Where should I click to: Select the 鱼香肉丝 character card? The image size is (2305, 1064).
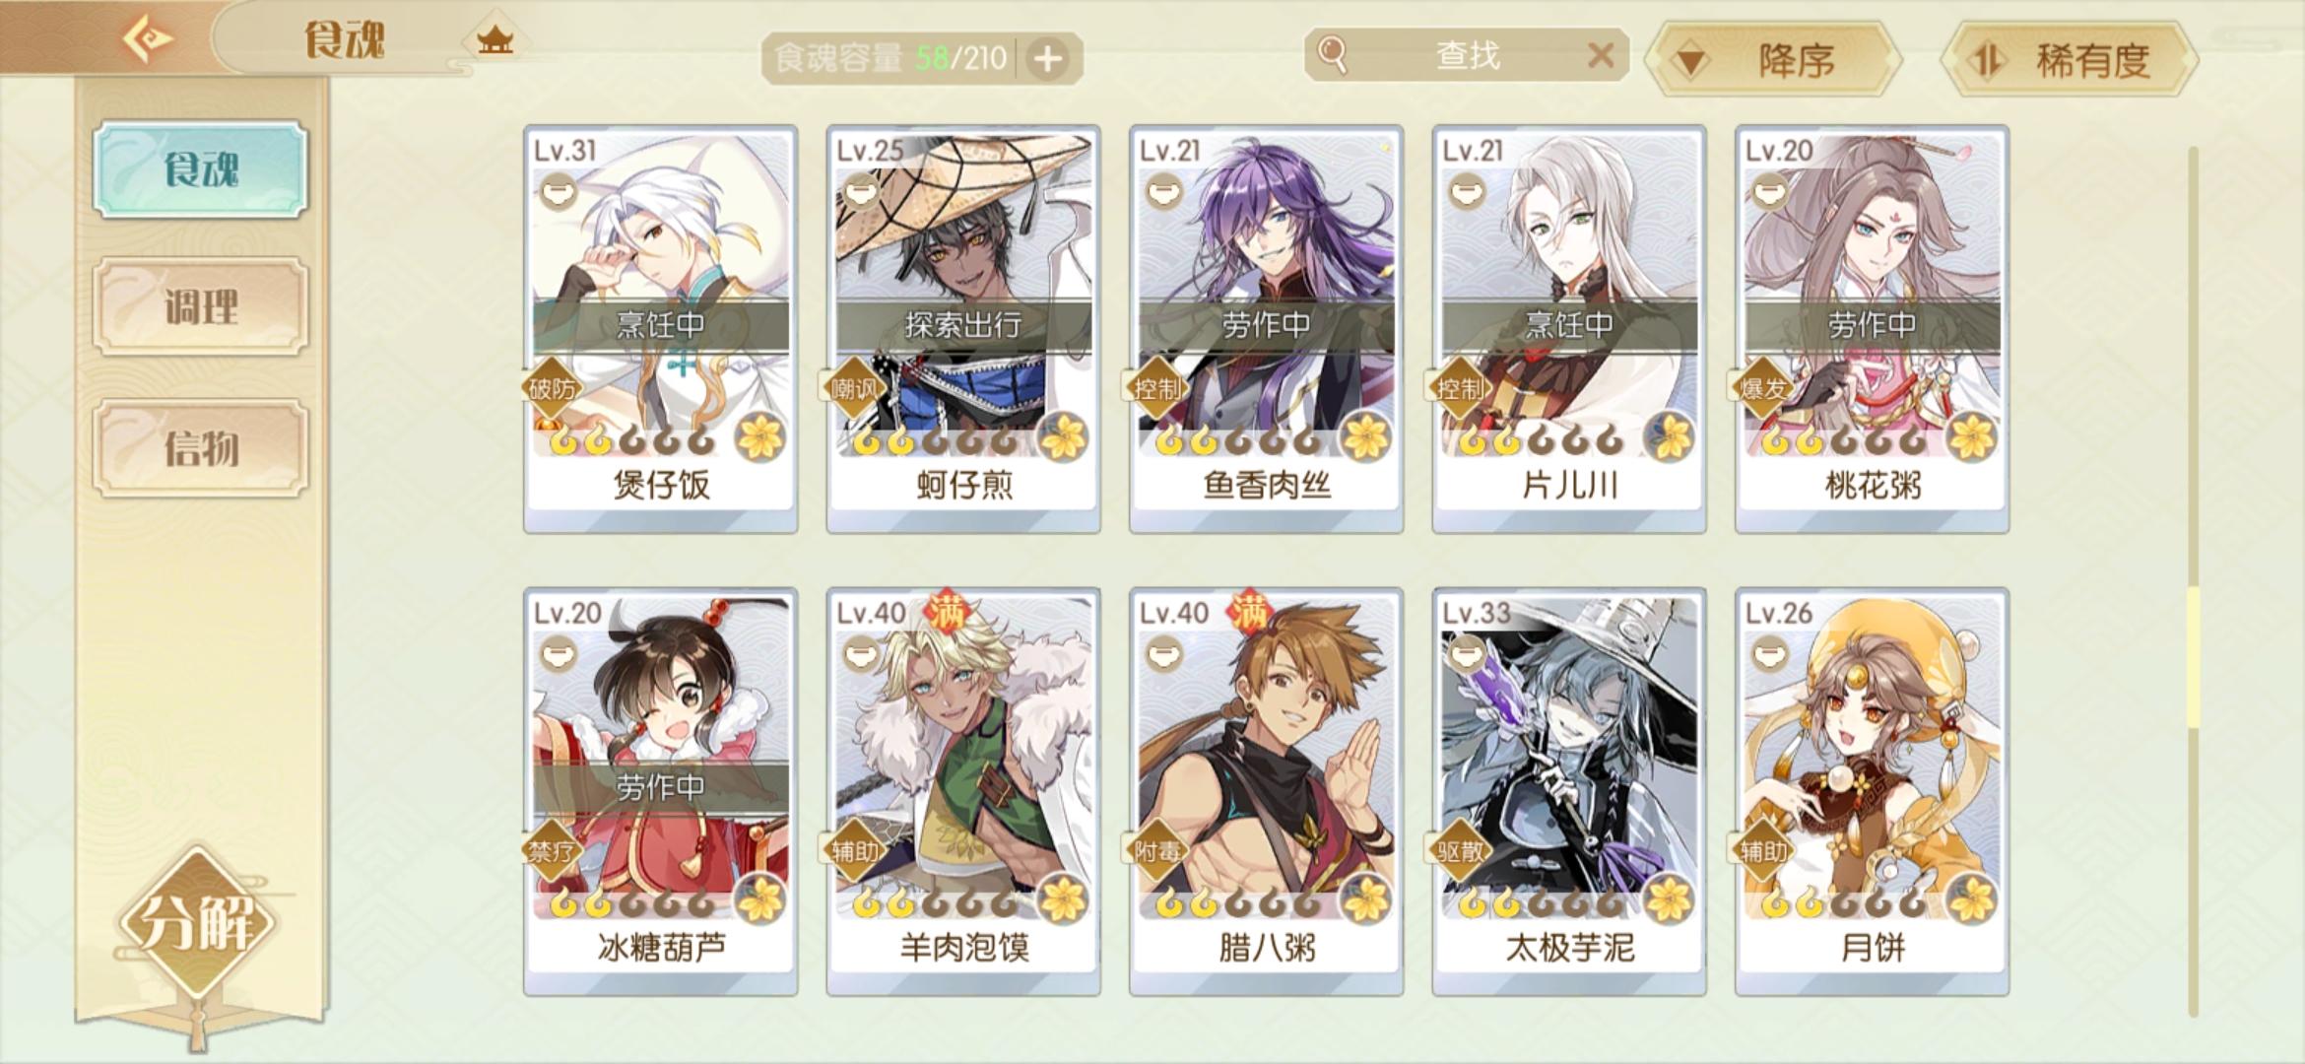click(1266, 329)
